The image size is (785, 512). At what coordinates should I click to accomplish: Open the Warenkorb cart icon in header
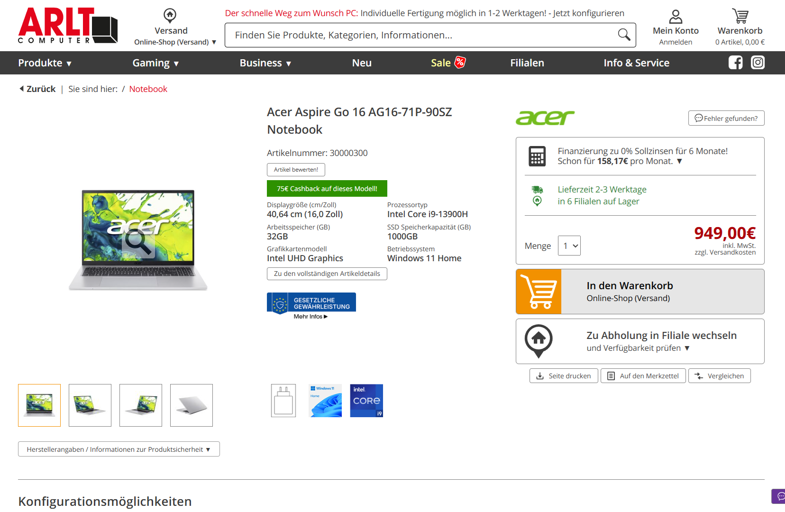click(x=740, y=16)
